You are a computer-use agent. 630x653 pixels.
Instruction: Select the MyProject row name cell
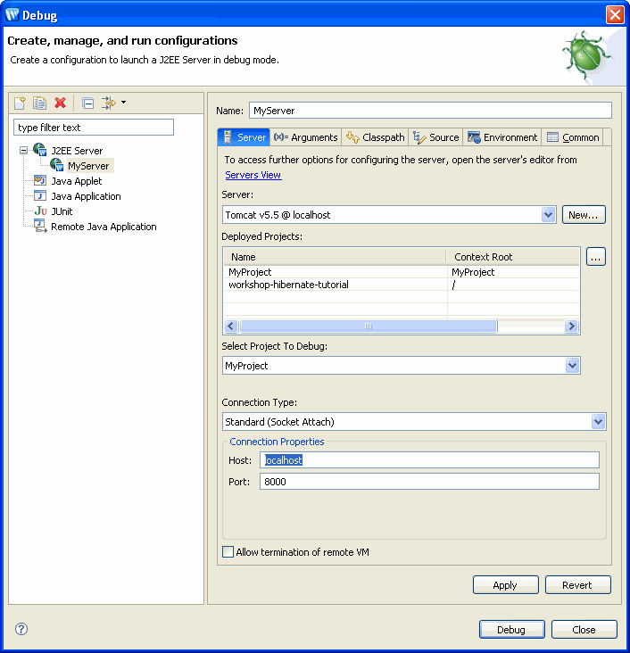336,272
